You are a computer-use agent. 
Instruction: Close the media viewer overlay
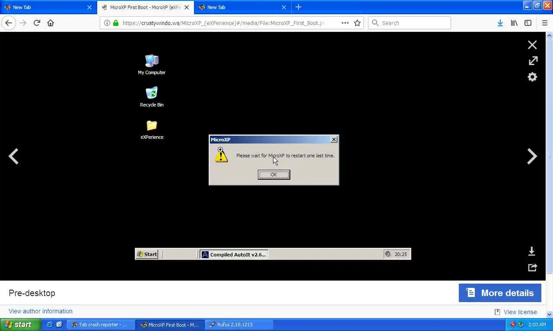pyautogui.click(x=532, y=45)
